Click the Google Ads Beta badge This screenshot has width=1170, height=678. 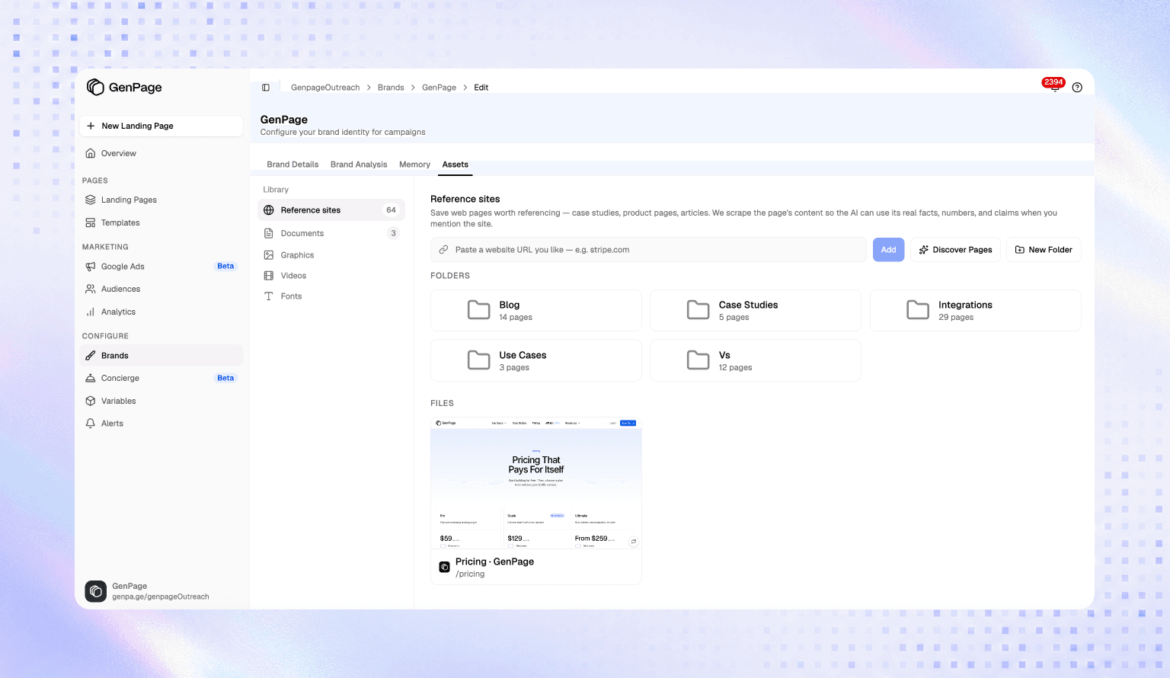[x=225, y=267]
